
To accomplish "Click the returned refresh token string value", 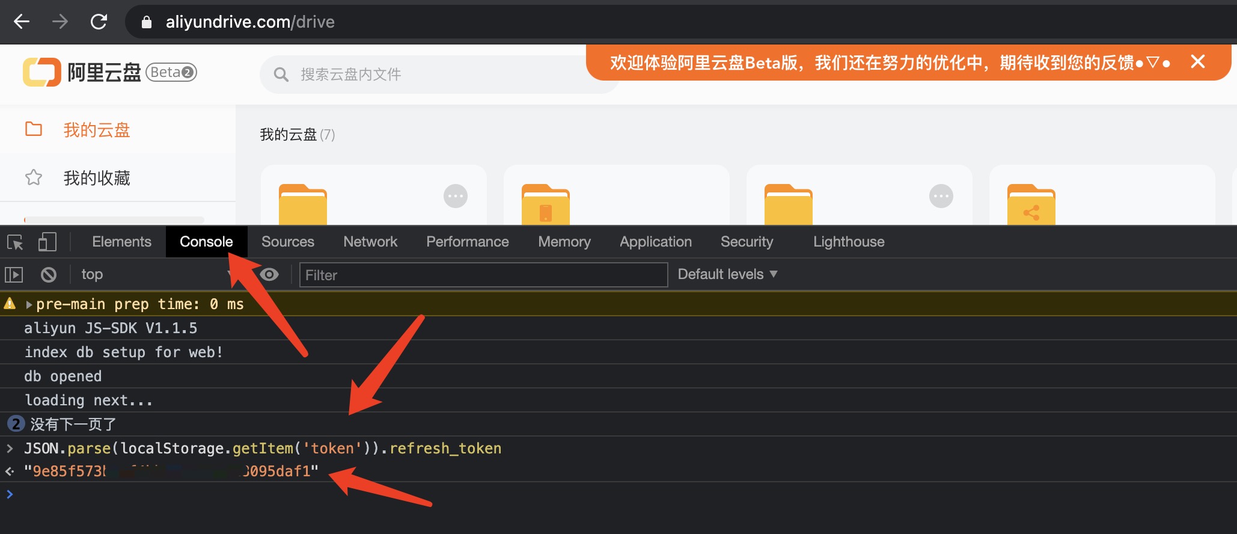I will pos(171,471).
